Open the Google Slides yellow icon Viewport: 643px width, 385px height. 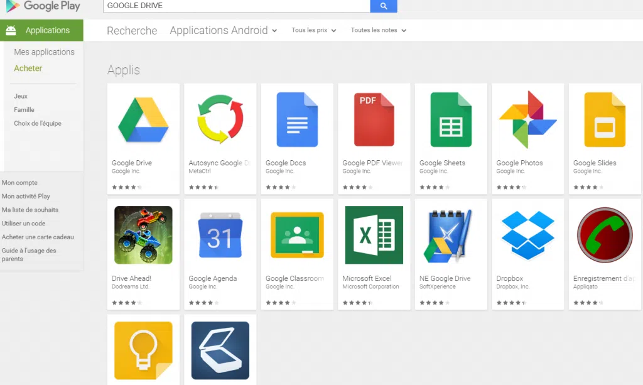[605, 119]
